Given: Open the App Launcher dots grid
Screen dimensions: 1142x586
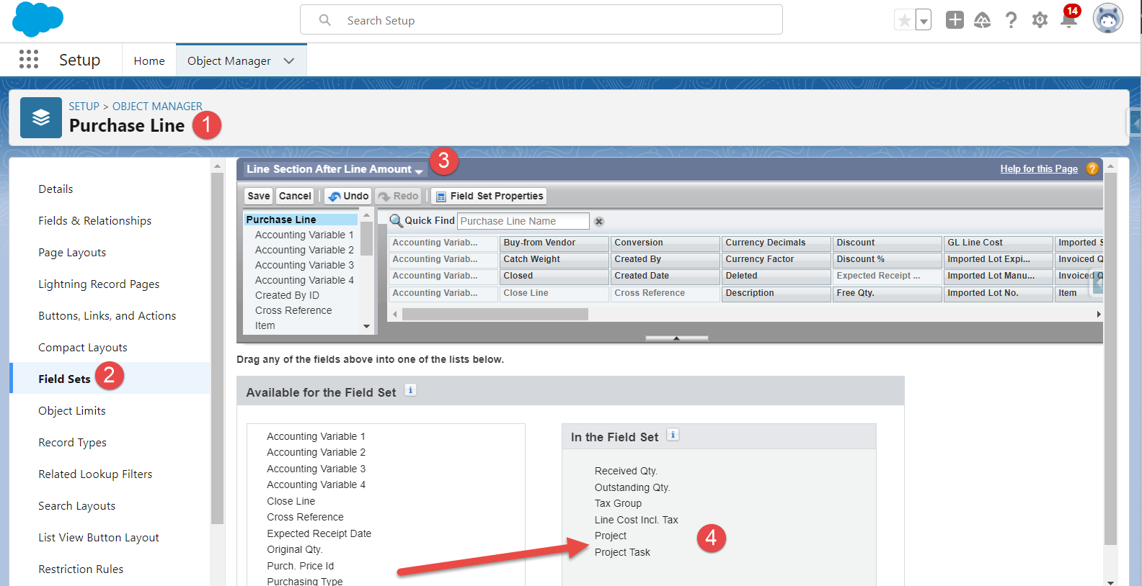Looking at the screenshot, I should click(x=29, y=59).
